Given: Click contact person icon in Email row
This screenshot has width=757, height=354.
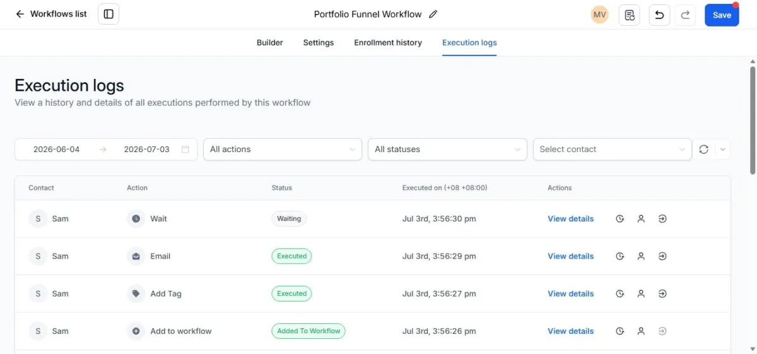Looking at the screenshot, I should (x=641, y=256).
